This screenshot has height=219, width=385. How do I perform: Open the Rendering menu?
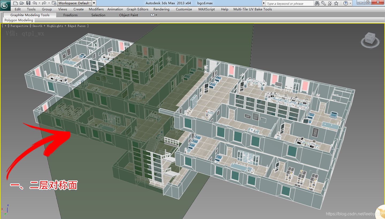click(x=161, y=9)
